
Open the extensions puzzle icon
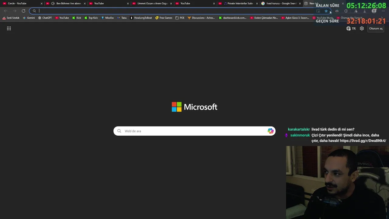346,11
